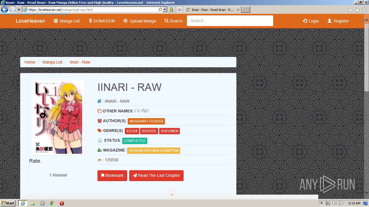This screenshot has width=369, height=207.
Task: Open the DONATION menu item
Action: (102, 21)
